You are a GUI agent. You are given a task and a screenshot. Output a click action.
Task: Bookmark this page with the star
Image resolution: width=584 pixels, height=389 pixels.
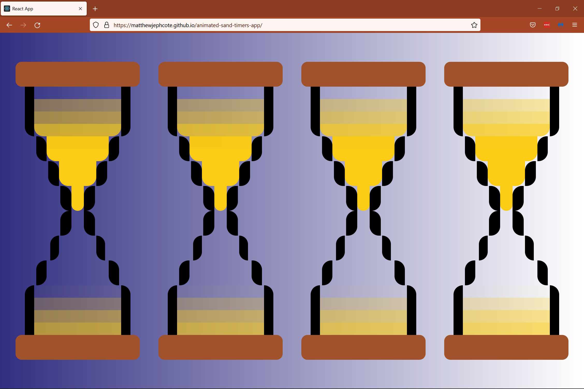tap(474, 25)
